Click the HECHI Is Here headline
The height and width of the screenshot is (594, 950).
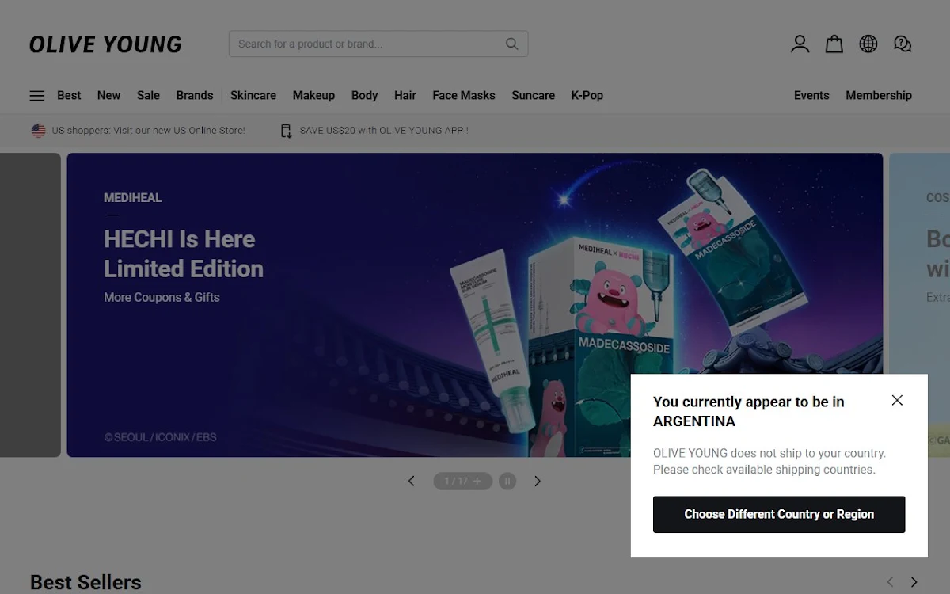click(183, 254)
